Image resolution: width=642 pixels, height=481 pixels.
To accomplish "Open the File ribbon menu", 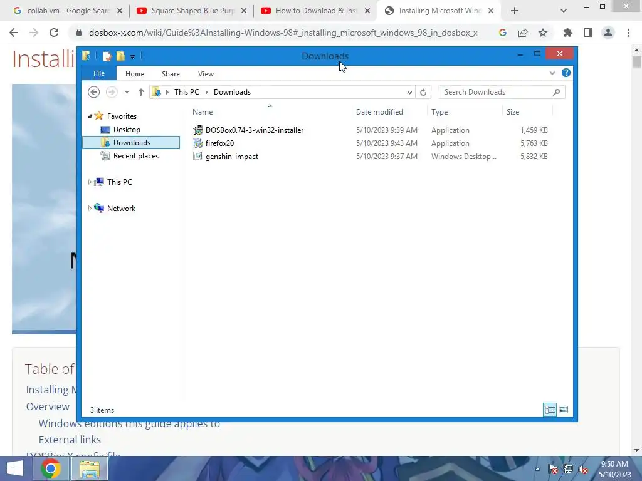I will coord(99,74).
